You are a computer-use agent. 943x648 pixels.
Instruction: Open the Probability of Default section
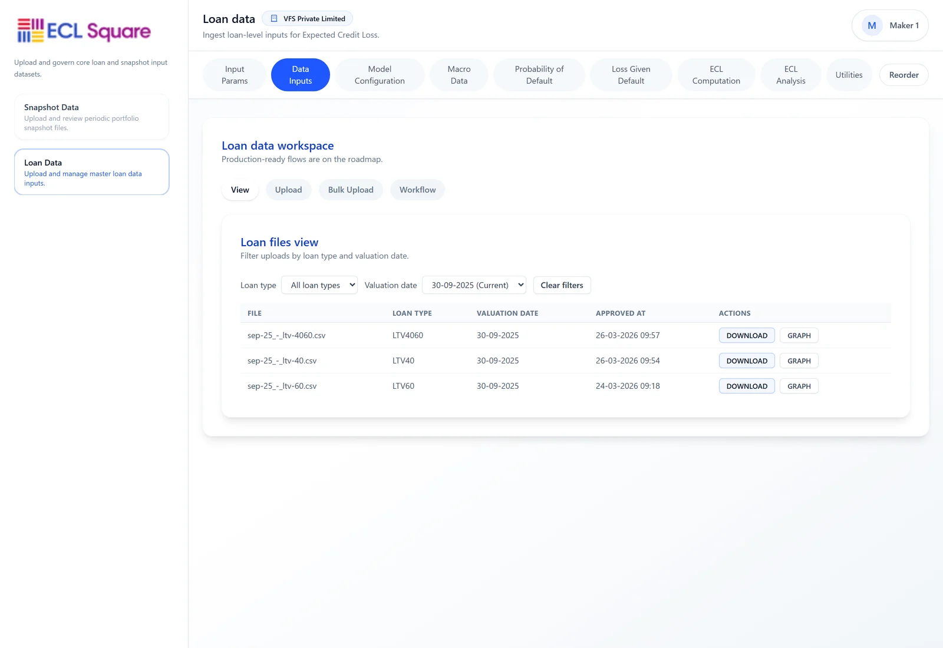[539, 75]
